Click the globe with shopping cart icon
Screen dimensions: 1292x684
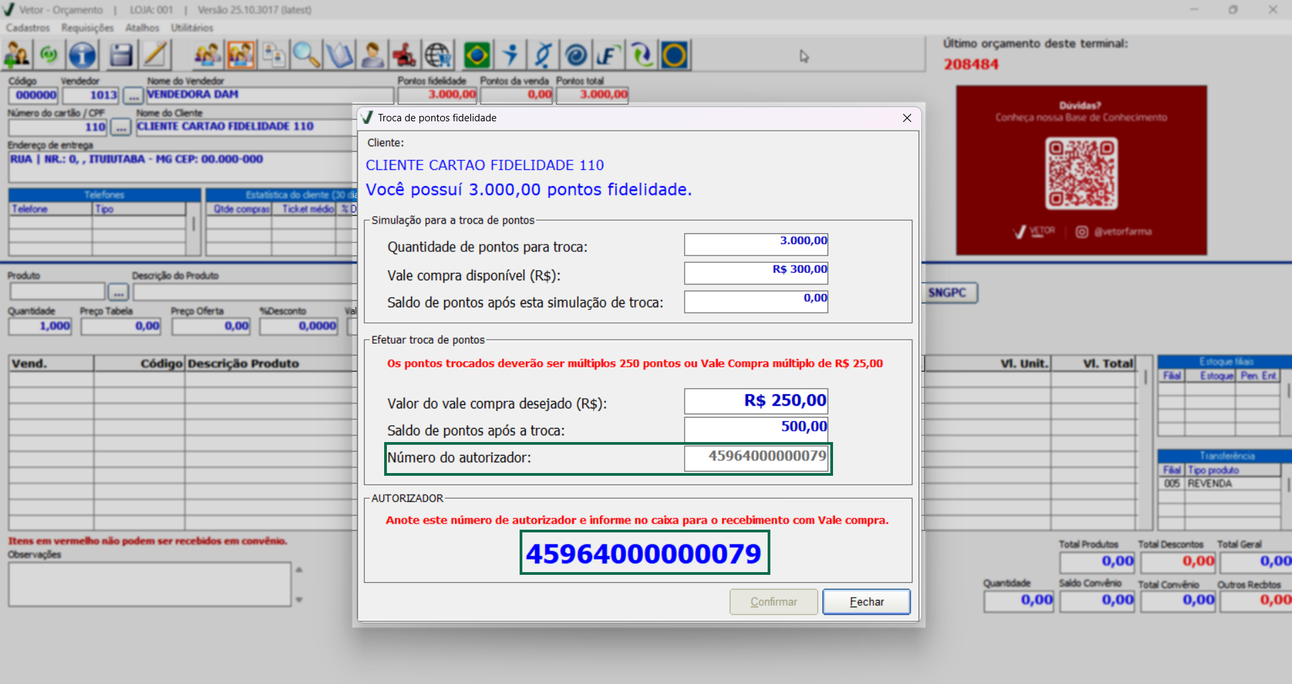tap(438, 55)
